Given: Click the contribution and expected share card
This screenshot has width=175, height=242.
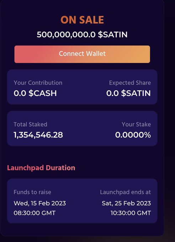Looking at the screenshot, I should tap(82, 87).
